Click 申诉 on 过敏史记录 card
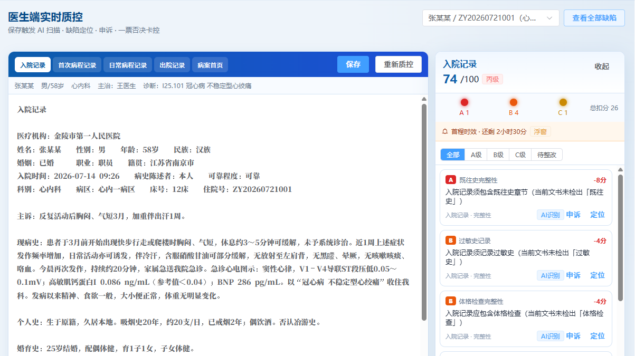The width and height of the screenshot is (635, 356). click(x=573, y=275)
